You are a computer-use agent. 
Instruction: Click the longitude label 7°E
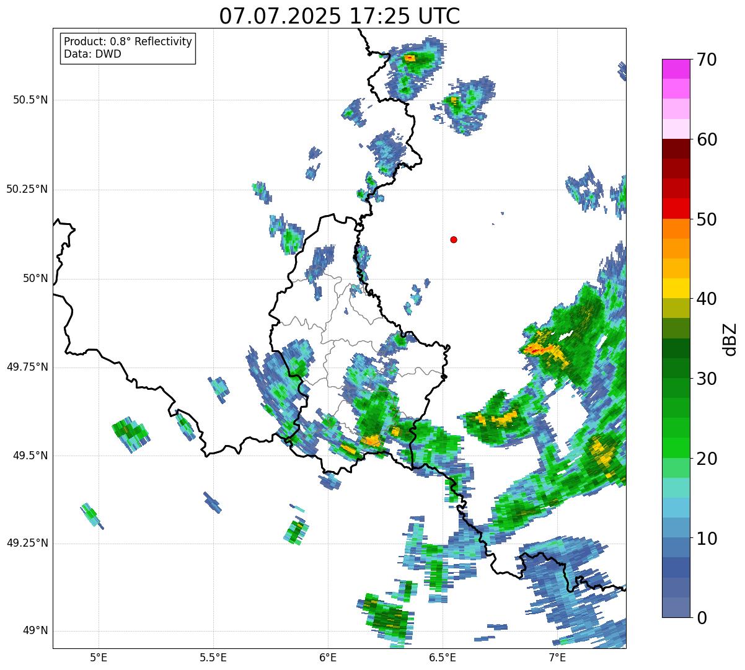click(557, 657)
